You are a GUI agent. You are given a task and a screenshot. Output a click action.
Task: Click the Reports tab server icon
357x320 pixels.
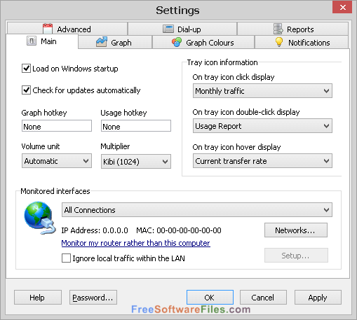point(278,29)
